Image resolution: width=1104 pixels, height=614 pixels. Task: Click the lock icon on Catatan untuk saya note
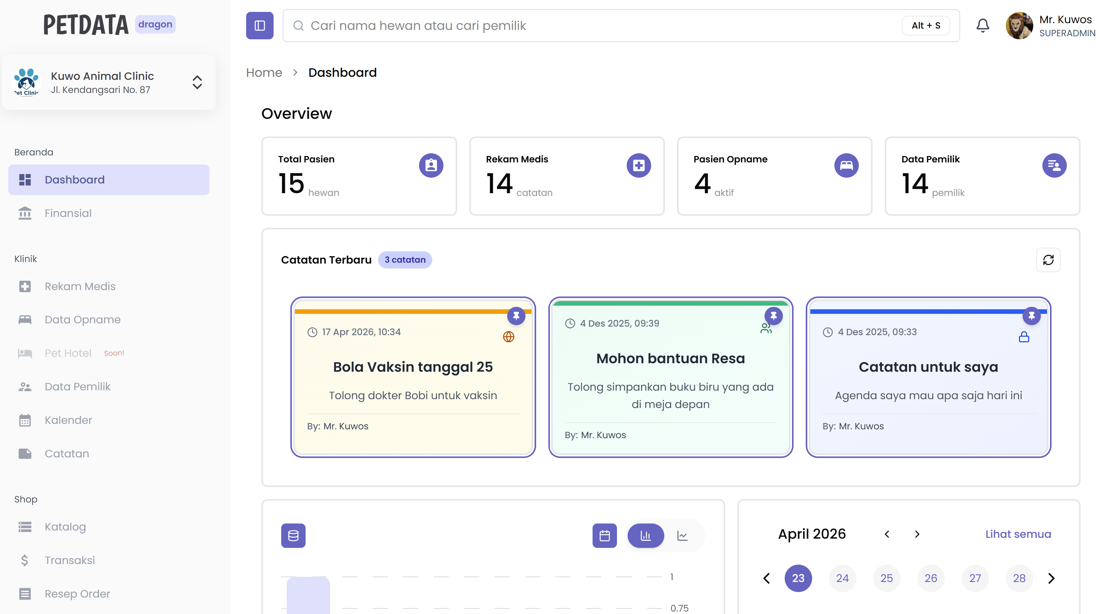(1024, 337)
